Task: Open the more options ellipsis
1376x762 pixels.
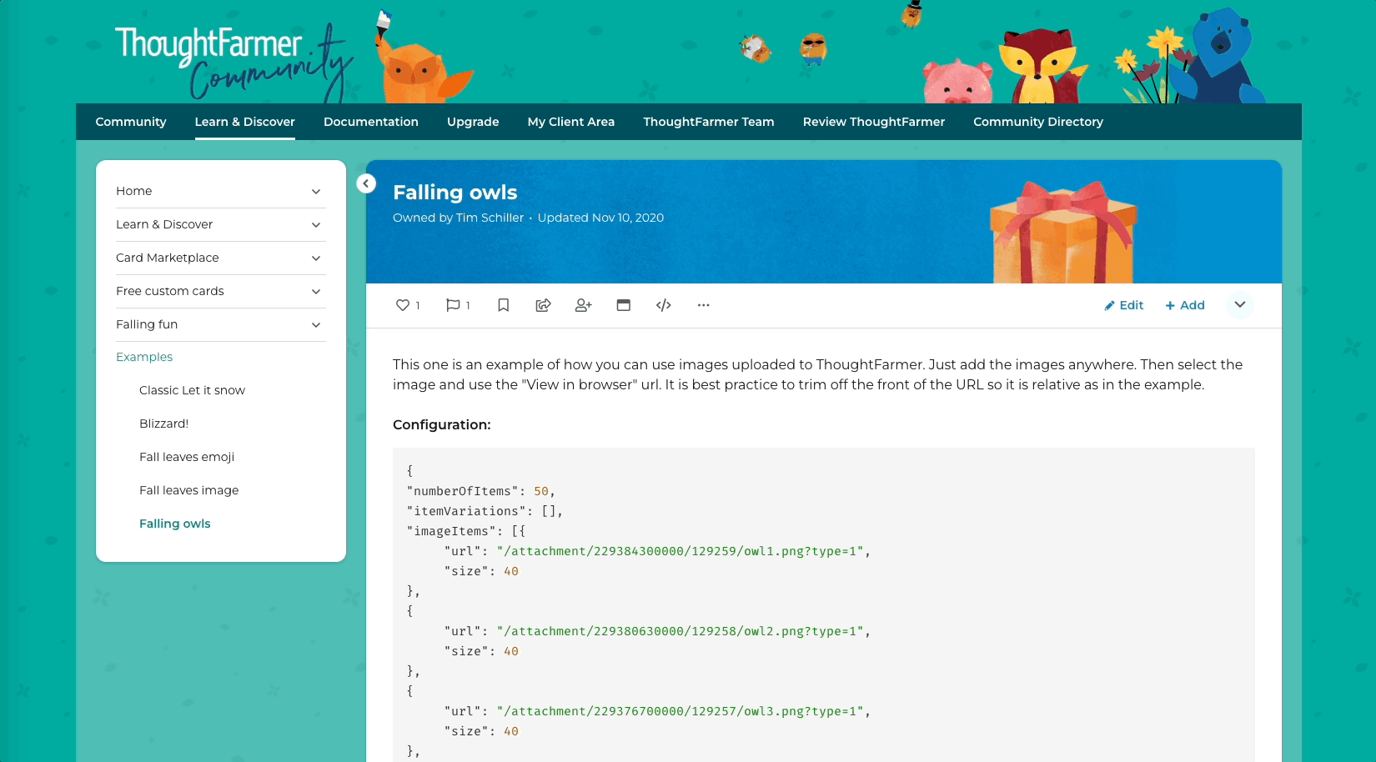Action: coord(704,305)
